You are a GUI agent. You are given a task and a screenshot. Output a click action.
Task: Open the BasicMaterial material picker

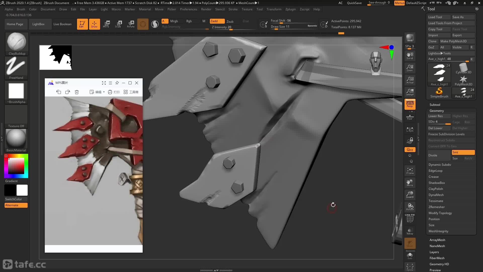point(16,141)
